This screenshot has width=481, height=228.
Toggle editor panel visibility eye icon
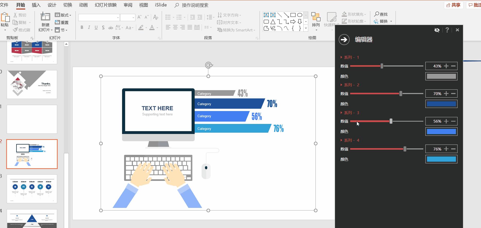click(437, 30)
